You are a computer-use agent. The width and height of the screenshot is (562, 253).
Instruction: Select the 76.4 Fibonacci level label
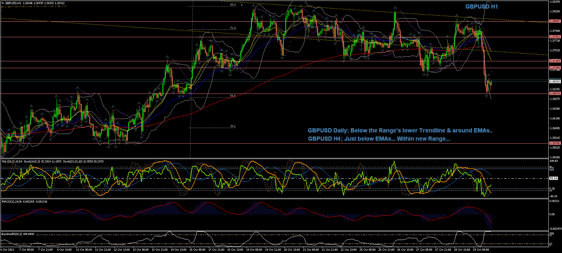coord(233,28)
